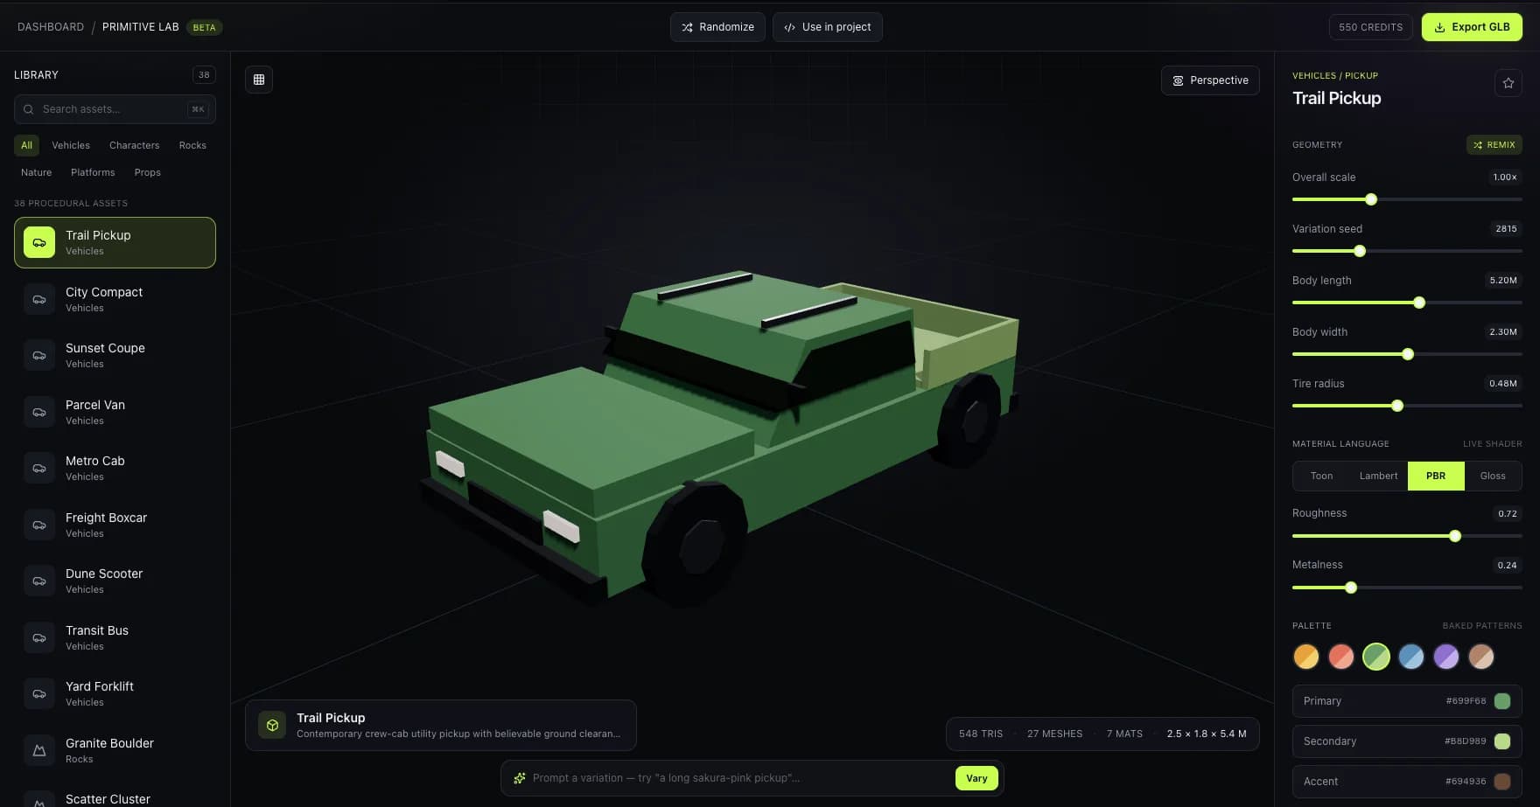The image size is (1540, 807).
Task: Click the 2.5 × 1.8 × 5.4 M dimensions
Action: pyautogui.click(x=1207, y=734)
